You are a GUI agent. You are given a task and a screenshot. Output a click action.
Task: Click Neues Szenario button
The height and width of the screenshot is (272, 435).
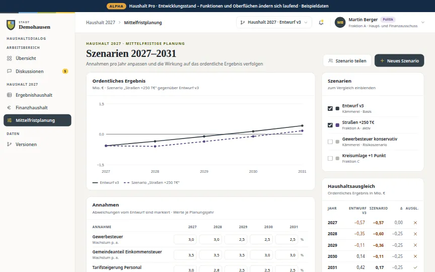(399, 60)
